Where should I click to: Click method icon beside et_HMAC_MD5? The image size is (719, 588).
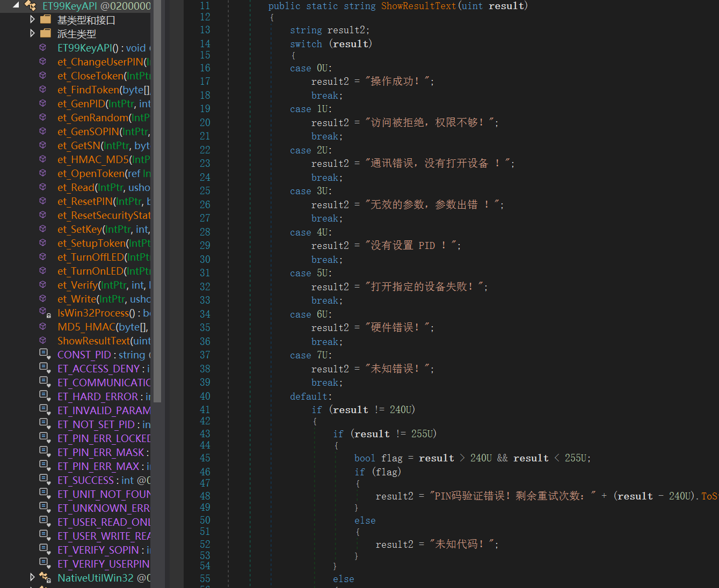click(x=43, y=159)
